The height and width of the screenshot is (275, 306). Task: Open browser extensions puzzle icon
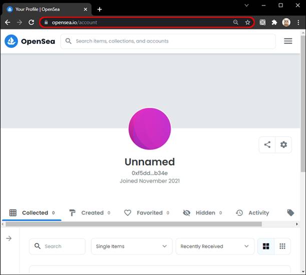pyautogui.click(x=274, y=22)
